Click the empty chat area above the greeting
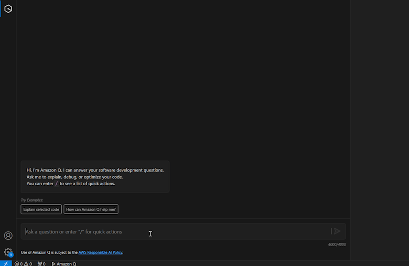This screenshot has width=409, height=266. (x=184, y=79)
